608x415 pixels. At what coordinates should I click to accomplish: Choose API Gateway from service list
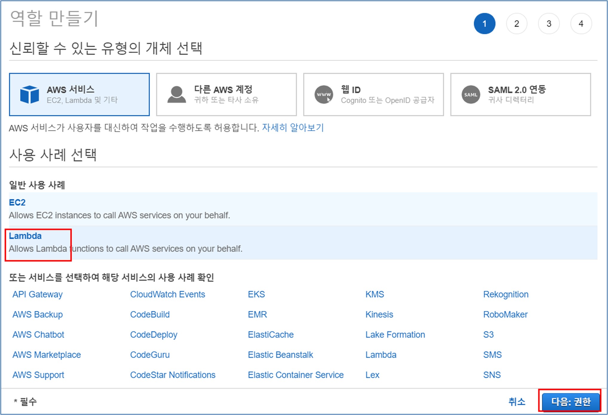click(38, 294)
